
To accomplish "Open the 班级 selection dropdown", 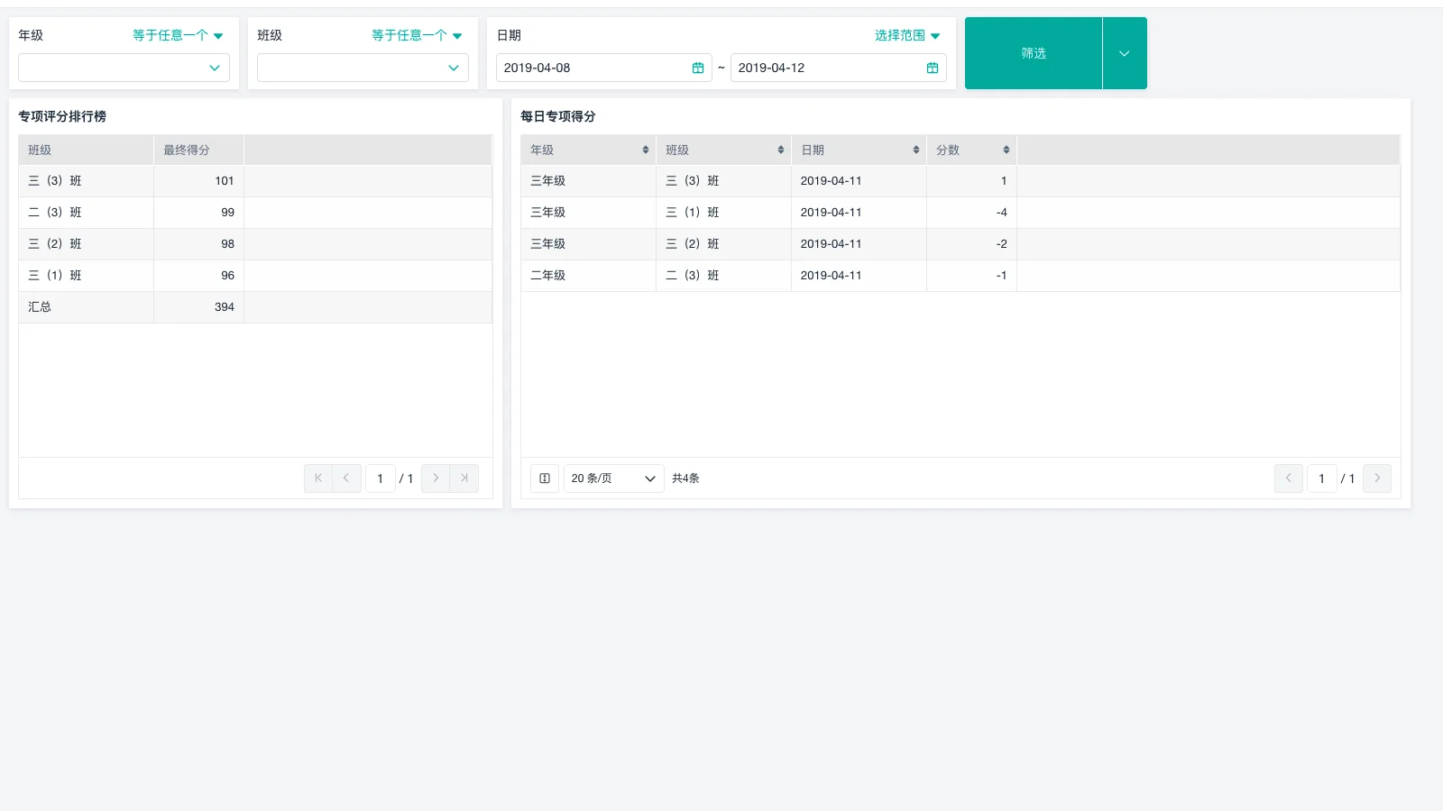I will click(362, 67).
